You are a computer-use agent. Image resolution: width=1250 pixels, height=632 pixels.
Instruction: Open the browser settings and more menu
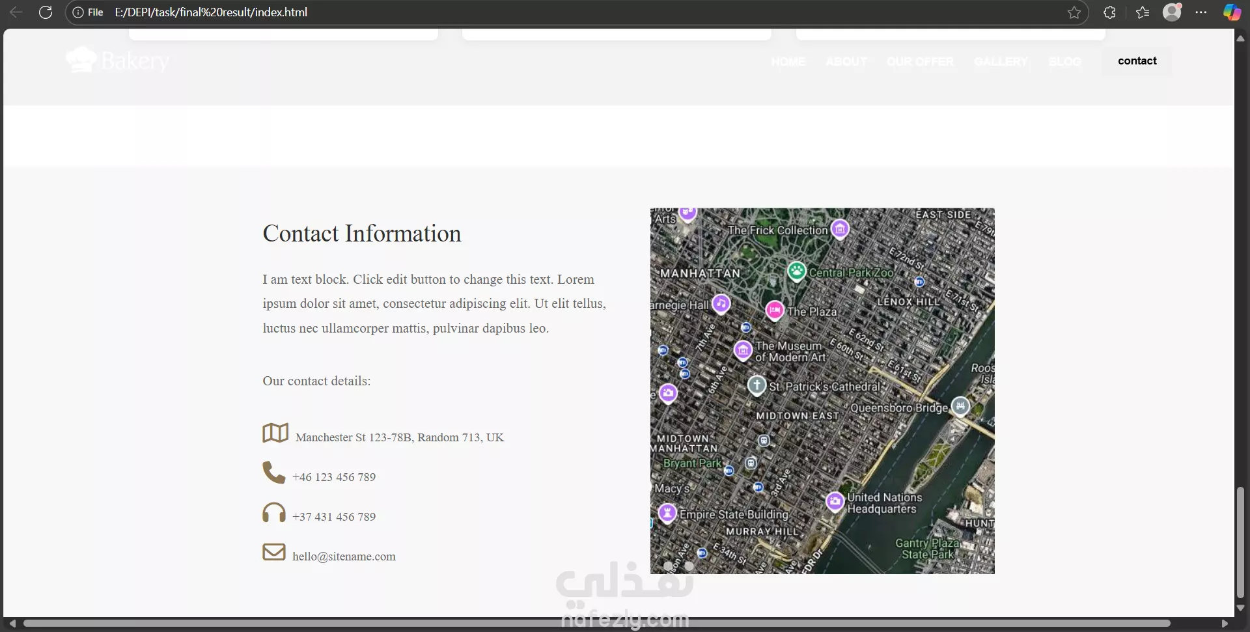[1201, 12]
